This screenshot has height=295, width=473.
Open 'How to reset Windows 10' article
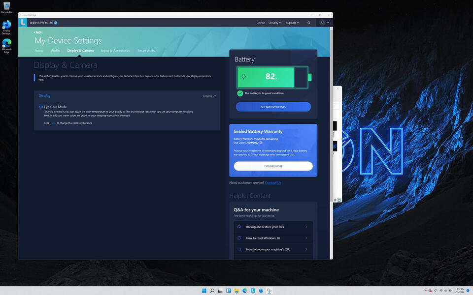click(x=273, y=238)
